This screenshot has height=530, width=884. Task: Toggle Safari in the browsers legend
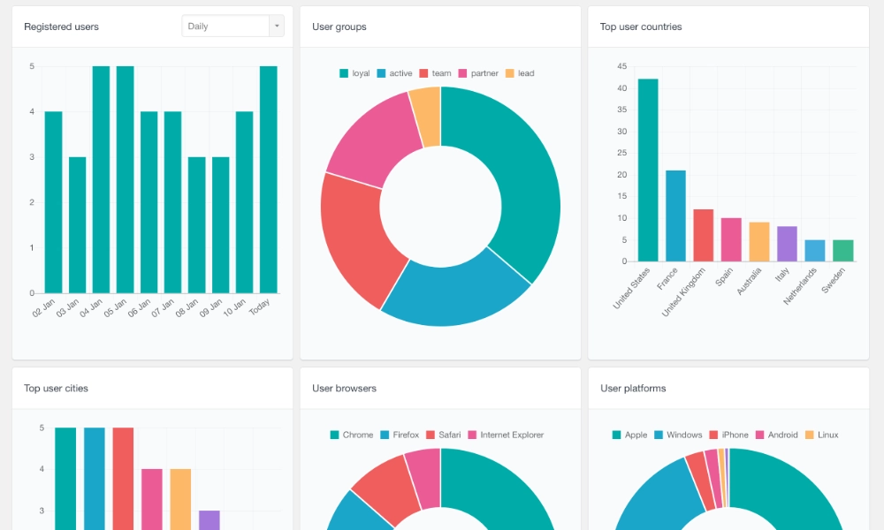pyautogui.click(x=444, y=435)
